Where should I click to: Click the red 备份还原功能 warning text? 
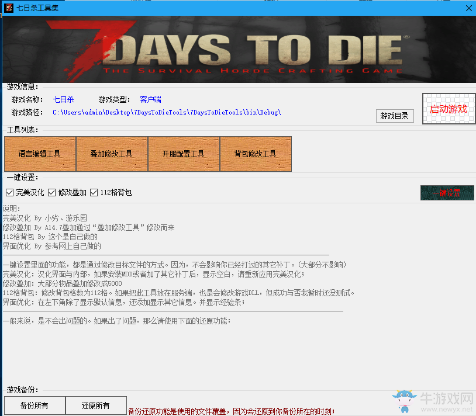(x=231, y=411)
